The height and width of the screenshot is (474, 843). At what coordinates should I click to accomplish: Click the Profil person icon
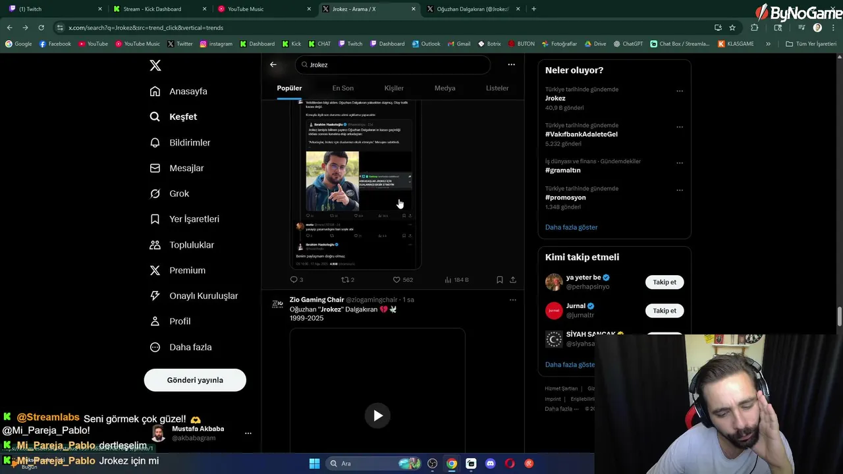155,321
